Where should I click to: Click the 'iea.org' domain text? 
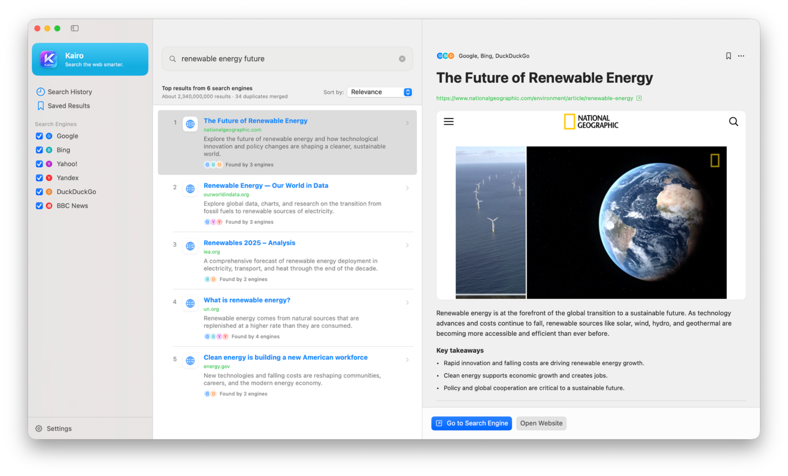212,252
